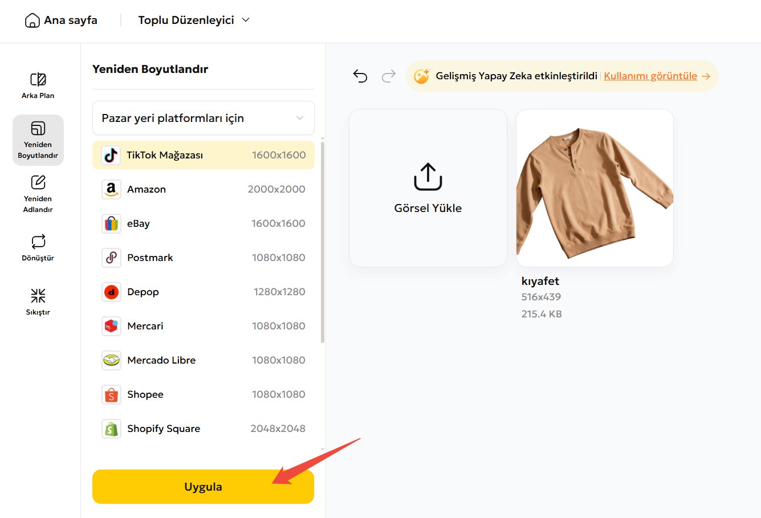Select the kıyafet sweatshirt thumbnail
The width and height of the screenshot is (761, 518).
[x=595, y=188]
